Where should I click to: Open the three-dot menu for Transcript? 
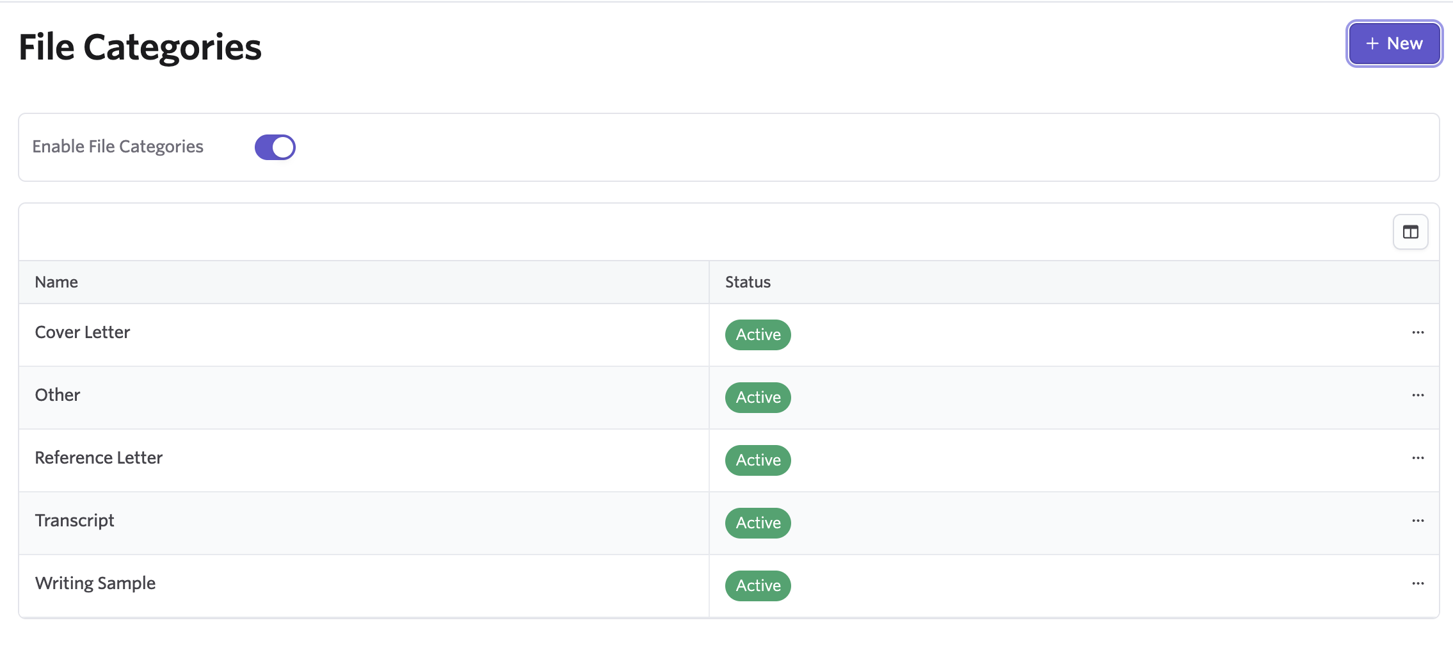(1418, 521)
